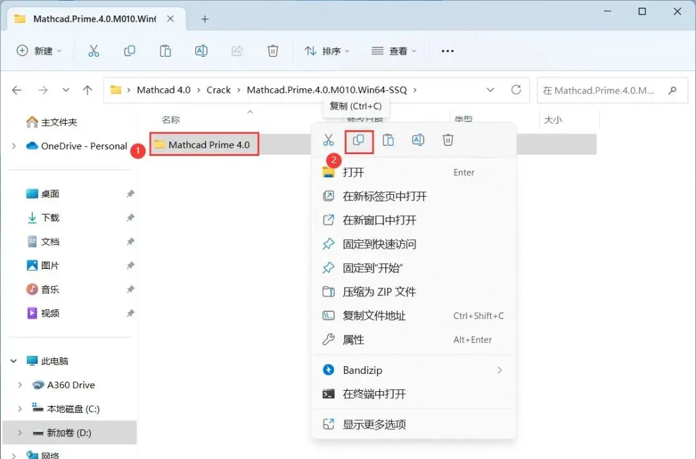Click the toolbar Cut scissors icon
696x459 pixels.
point(93,51)
